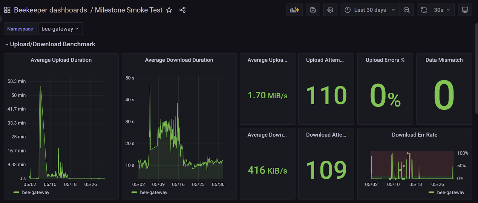Viewport: 478px width, 203px height.
Task: Open the Beekeeper dashboards breadcrumb link
Action: [x=50, y=10]
